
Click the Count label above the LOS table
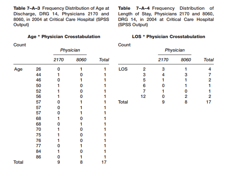tap(124, 45)
